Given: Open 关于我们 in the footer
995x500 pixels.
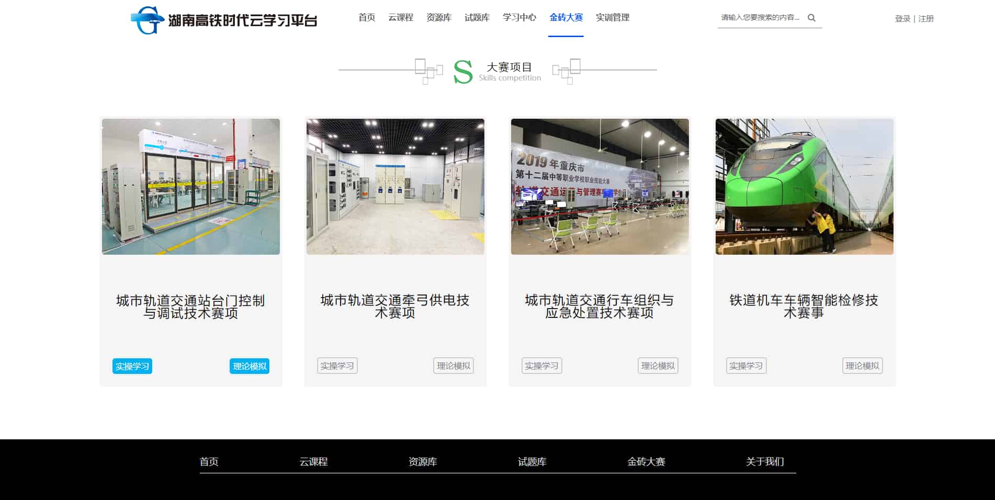Looking at the screenshot, I should (x=765, y=462).
